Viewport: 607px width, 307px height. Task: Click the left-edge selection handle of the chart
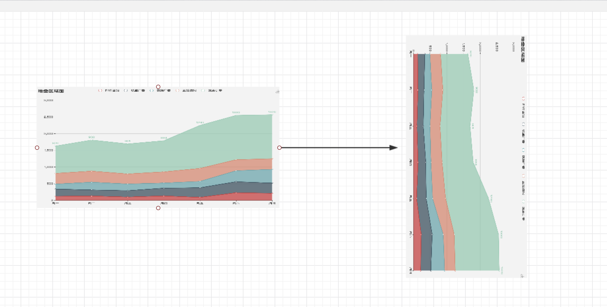pos(37,147)
